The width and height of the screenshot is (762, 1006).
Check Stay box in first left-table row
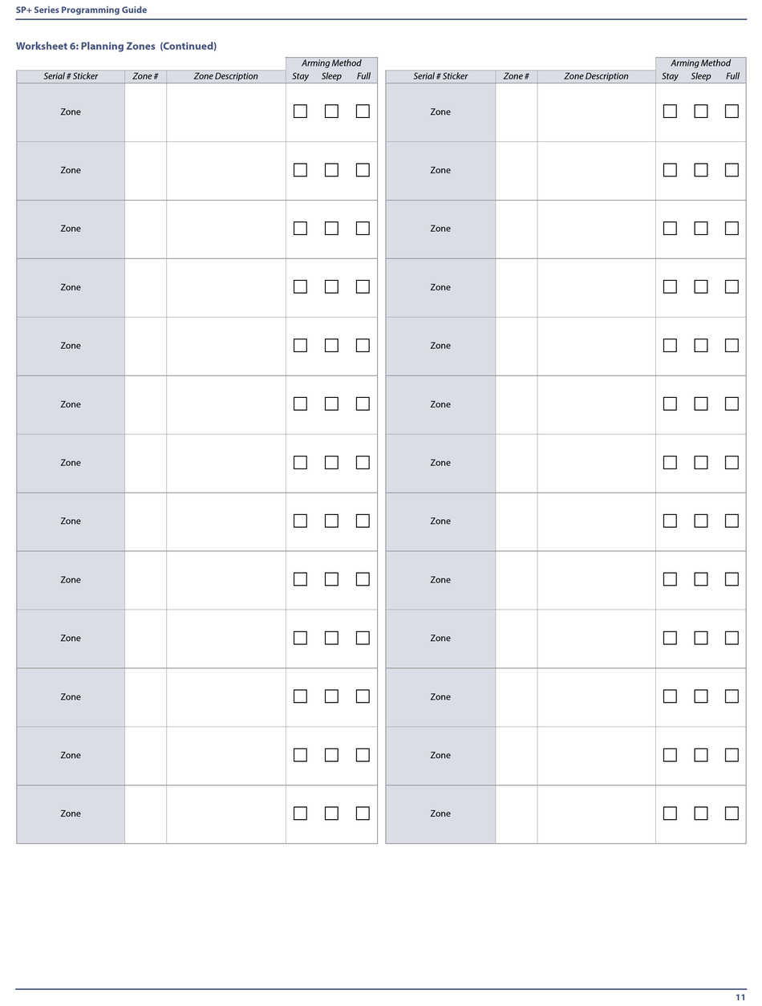tap(300, 112)
